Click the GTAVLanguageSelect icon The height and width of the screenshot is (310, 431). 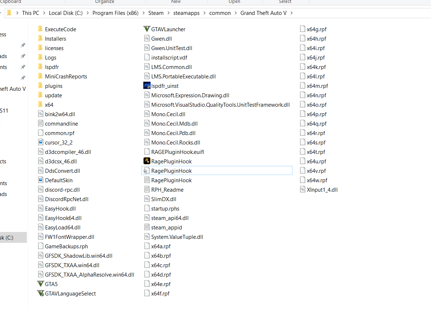(40, 293)
